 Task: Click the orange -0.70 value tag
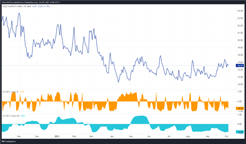[240, 108]
